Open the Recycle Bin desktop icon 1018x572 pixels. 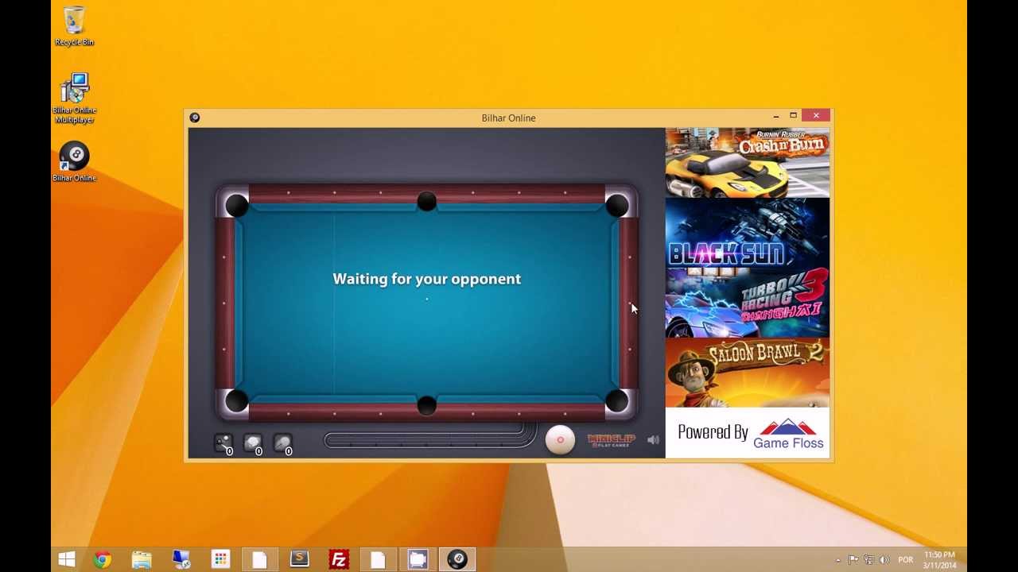74,26
